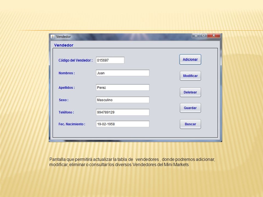This screenshot has width=263, height=197.
Task: Click the 'Sexo :' label
Action: 64,100
